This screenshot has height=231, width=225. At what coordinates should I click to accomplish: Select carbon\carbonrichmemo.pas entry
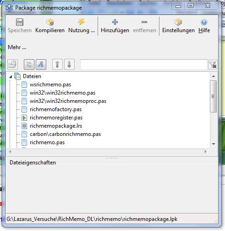click(x=65, y=134)
